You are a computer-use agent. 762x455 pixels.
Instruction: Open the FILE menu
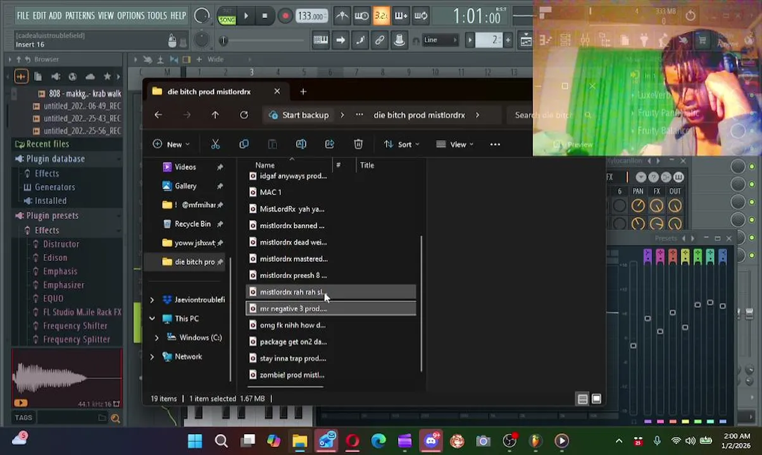click(23, 15)
